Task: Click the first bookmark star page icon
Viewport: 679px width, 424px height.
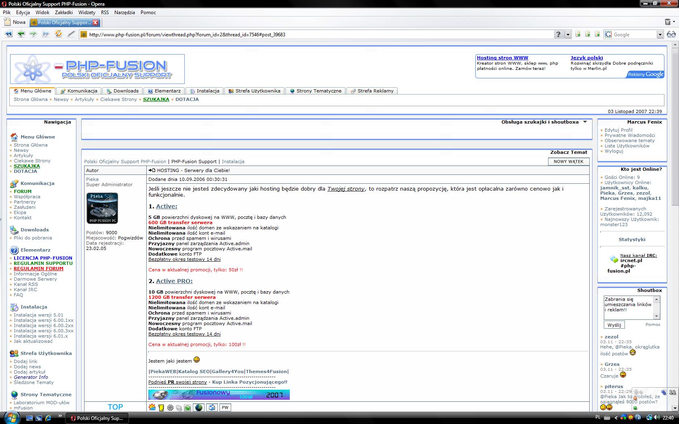Action: pos(578,34)
